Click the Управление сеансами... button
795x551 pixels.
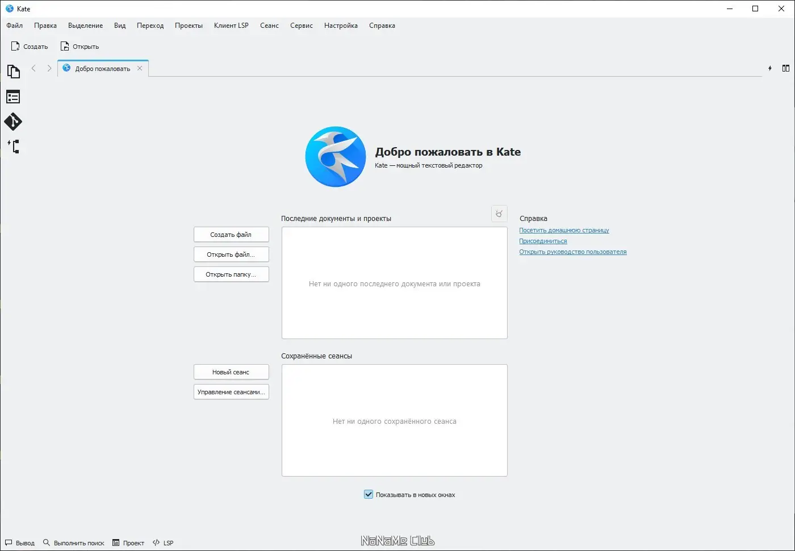[231, 392]
